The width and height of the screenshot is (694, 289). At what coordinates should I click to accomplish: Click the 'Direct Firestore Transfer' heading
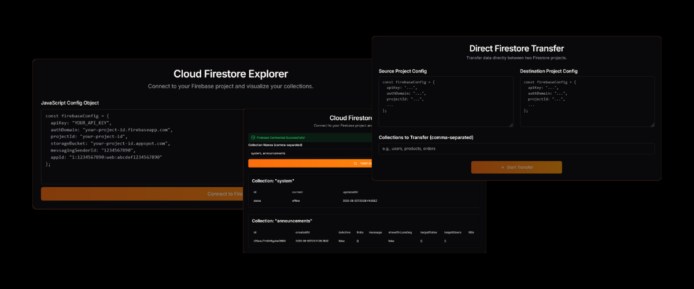tap(516, 49)
